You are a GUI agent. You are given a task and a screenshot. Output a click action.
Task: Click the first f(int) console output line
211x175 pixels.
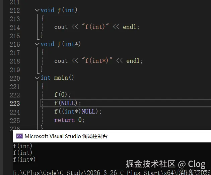pos(23,146)
